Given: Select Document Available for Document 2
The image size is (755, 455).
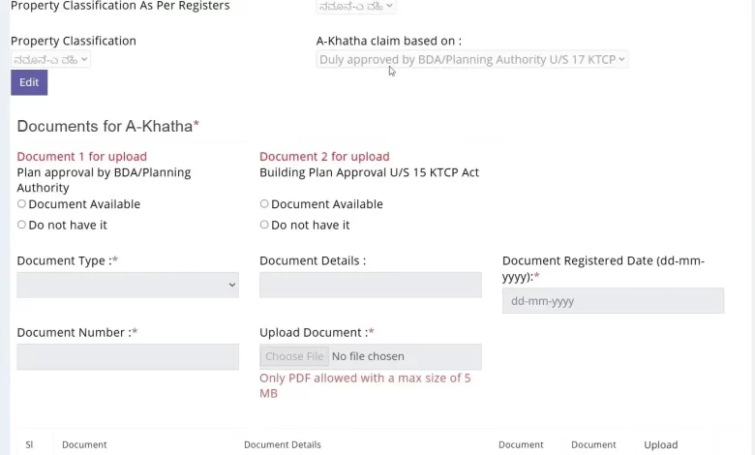Looking at the screenshot, I should click(x=264, y=204).
